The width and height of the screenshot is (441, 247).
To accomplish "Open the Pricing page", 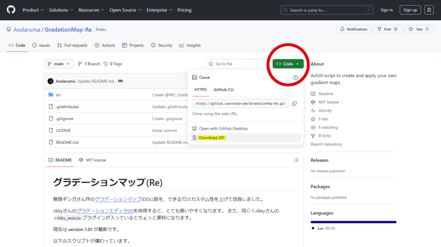I will (x=184, y=10).
